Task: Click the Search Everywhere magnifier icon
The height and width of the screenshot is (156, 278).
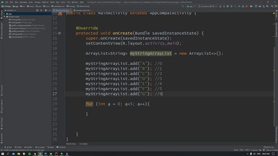Action: [272, 6]
